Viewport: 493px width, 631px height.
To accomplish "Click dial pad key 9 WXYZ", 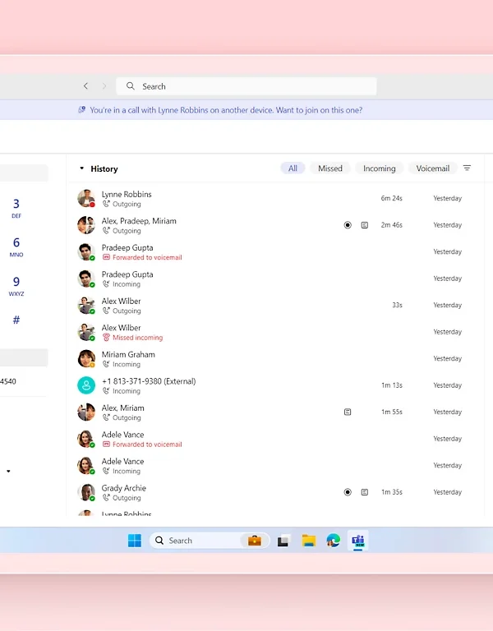I will 16,286.
